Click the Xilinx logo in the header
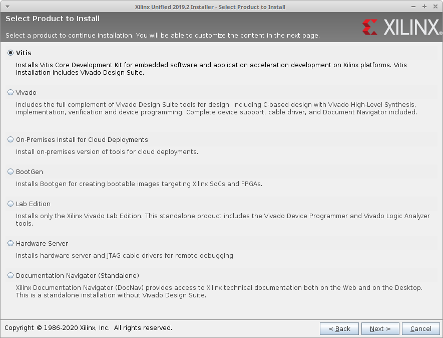443x338 pixels. [402, 27]
